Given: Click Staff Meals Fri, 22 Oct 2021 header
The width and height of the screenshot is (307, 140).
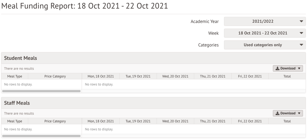Looking at the screenshot, I should tap(250, 121).
